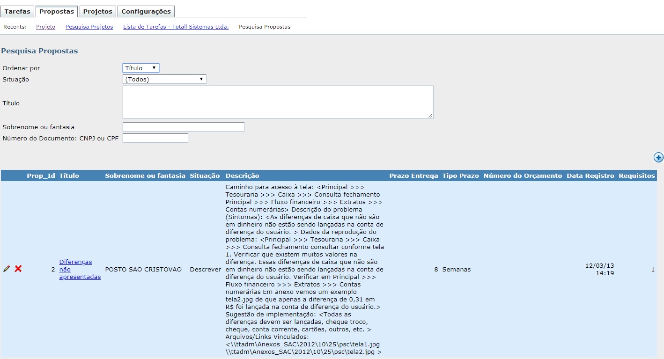The image size is (664, 359).
Task: Click the Prazo Entrega column header
Action: click(x=414, y=176)
